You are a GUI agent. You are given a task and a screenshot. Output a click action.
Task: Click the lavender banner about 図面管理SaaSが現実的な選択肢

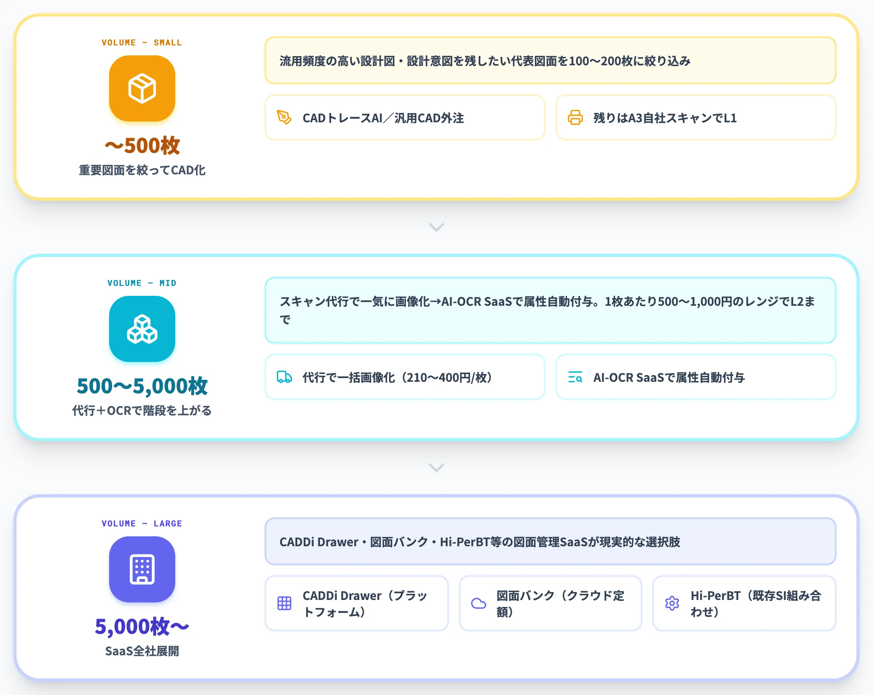551,542
